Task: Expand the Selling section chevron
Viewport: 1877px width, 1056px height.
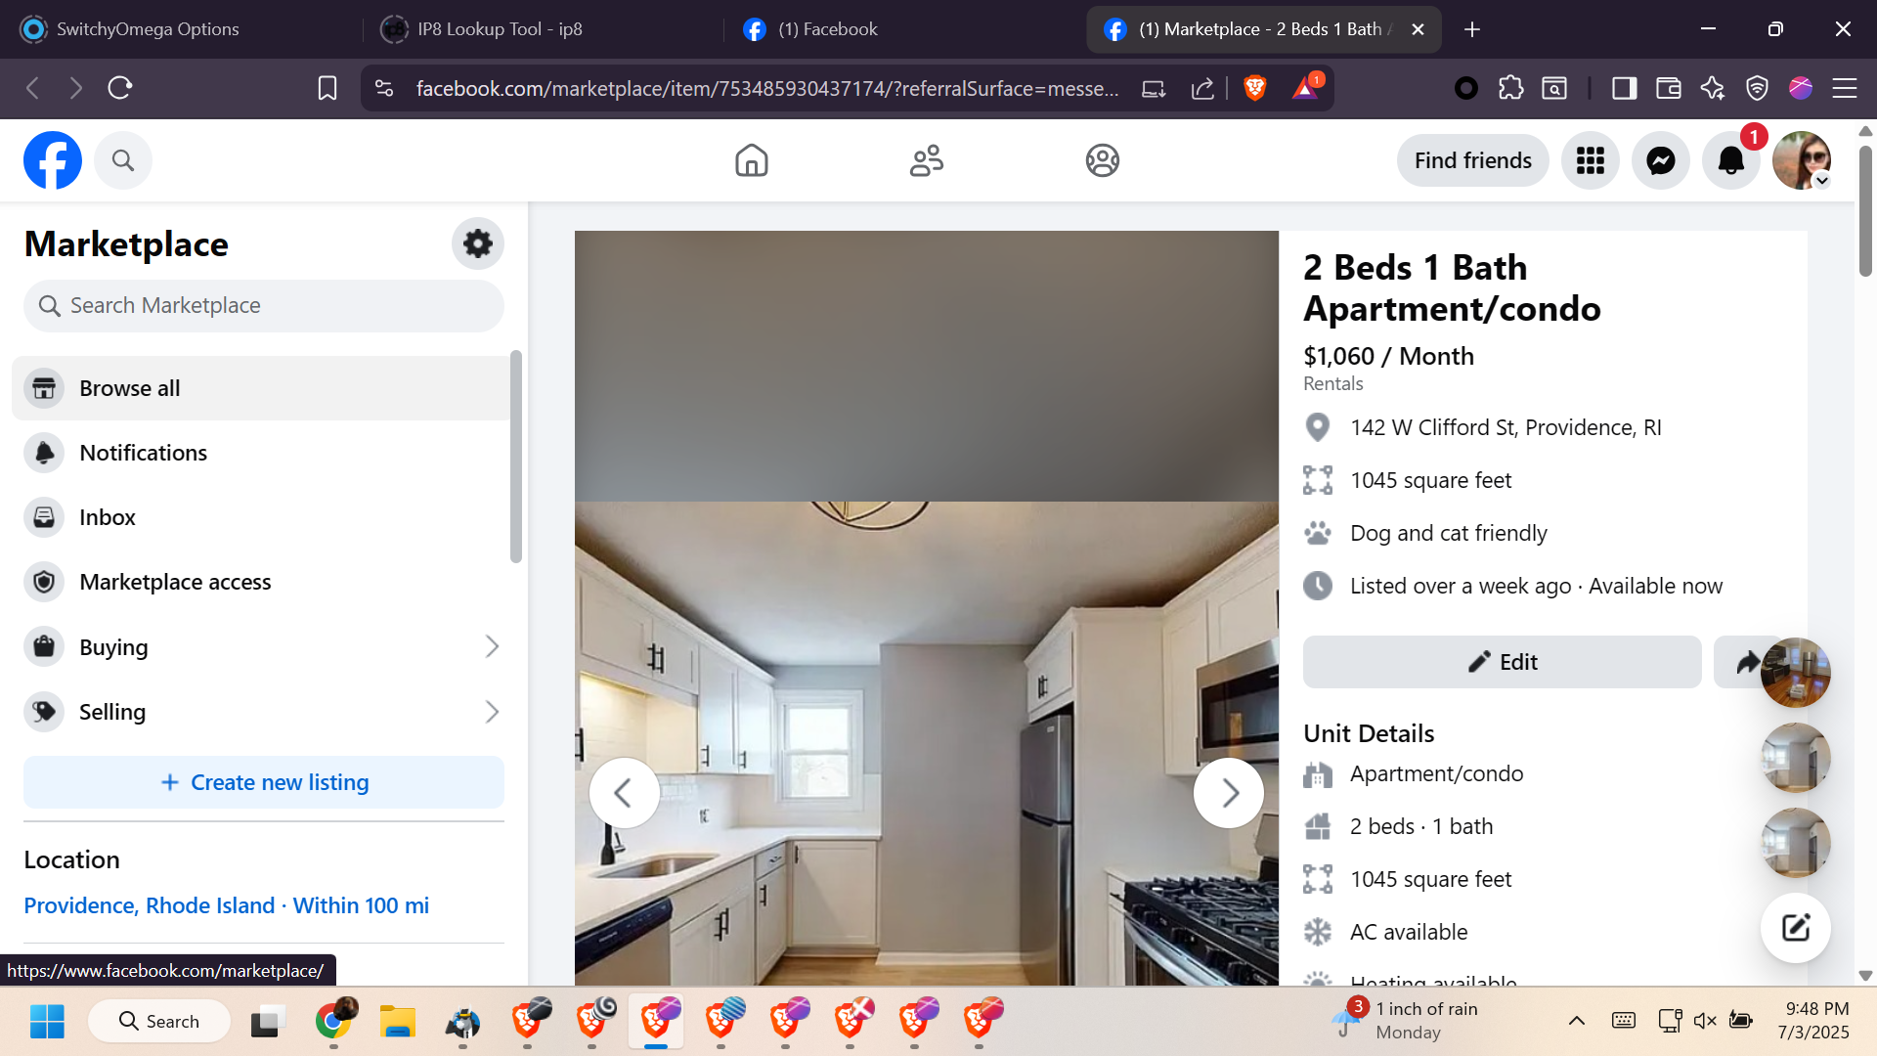Action: coord(492,712)
